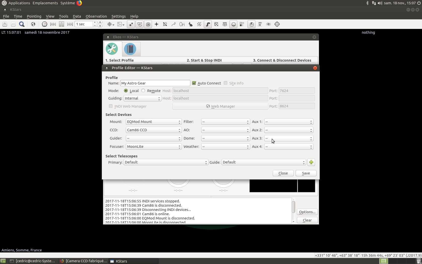Click the '1 sec' time step field
422x264 pixels.
coord(84,24)
